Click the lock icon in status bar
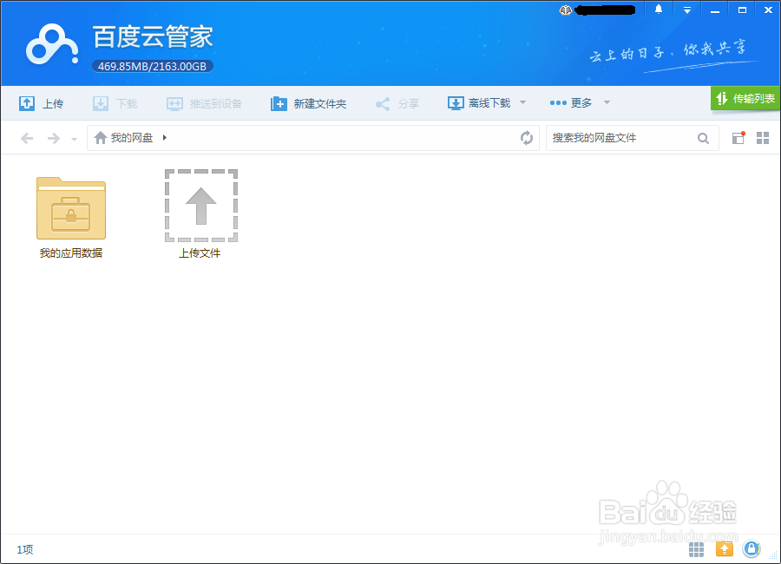Image resolution: width=781 pixels, height=564 pixels. click(751, 549)
